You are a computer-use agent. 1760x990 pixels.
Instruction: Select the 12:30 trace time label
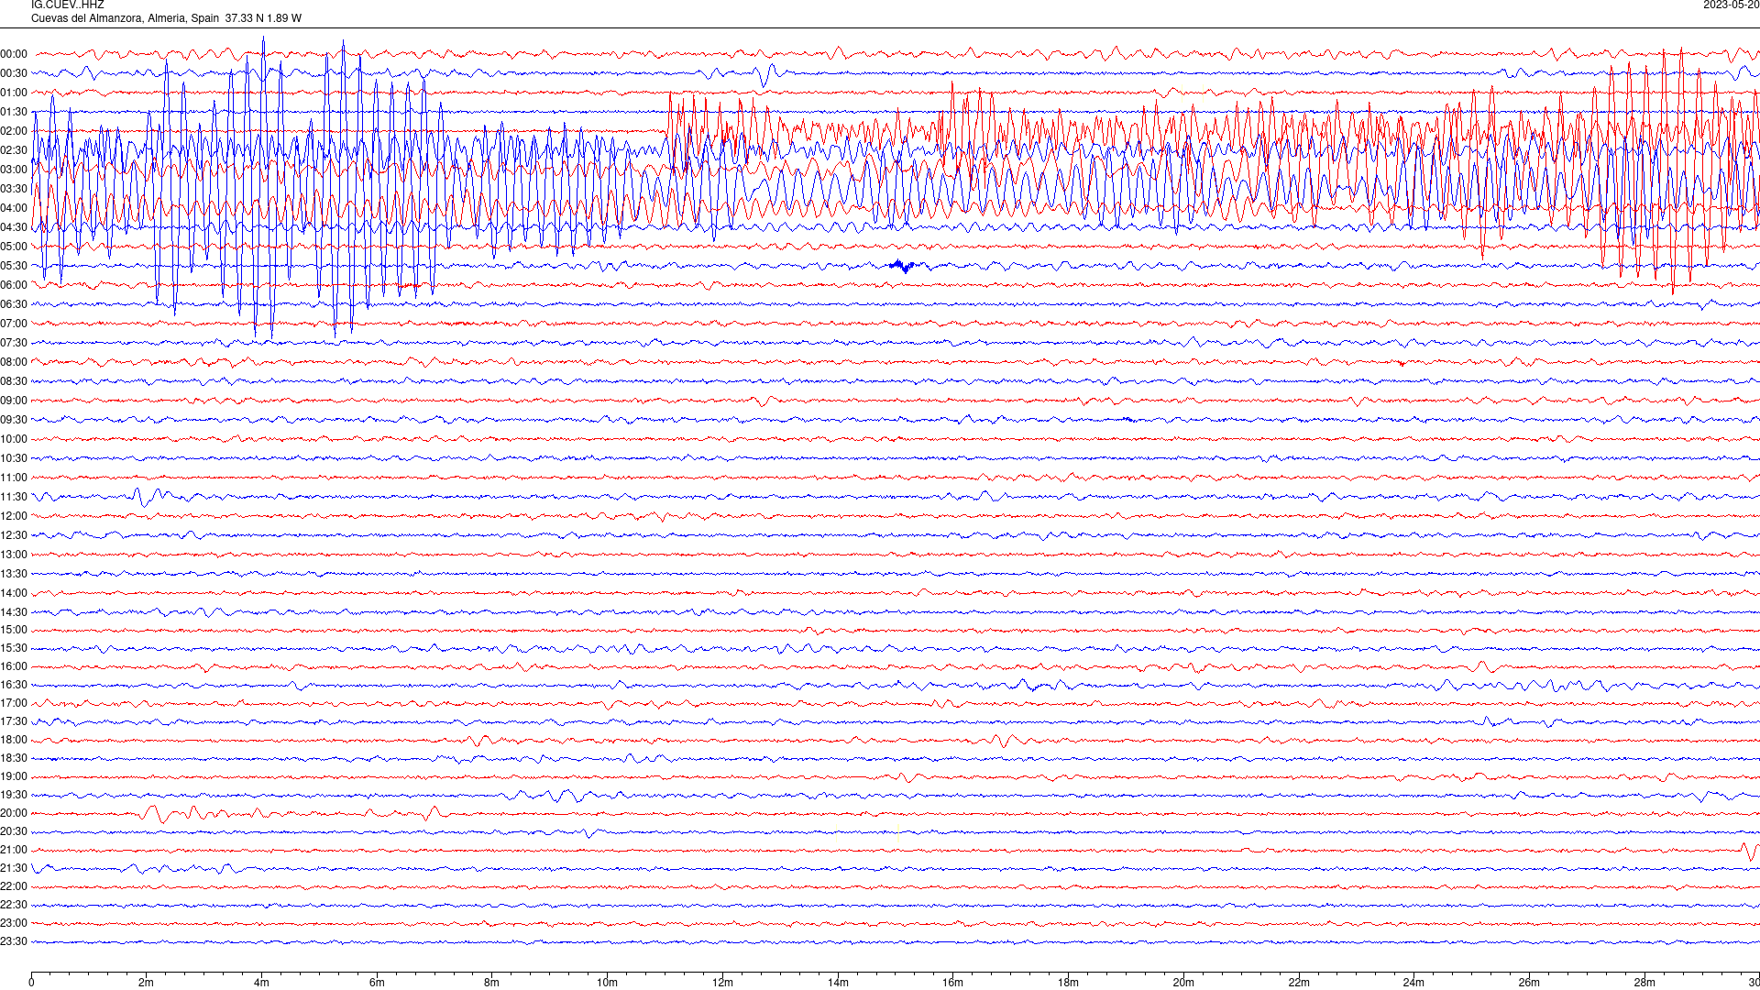point(14,535)
